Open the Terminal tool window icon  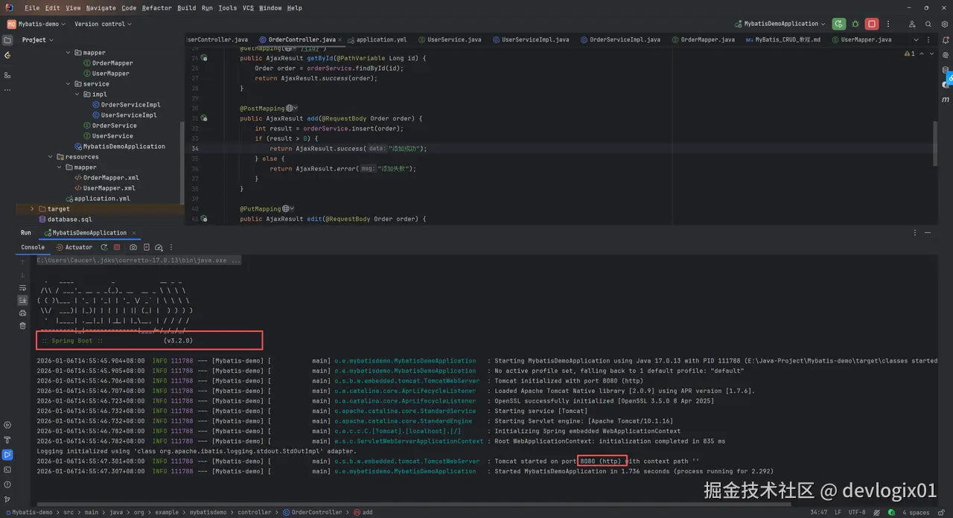[7, 469]
